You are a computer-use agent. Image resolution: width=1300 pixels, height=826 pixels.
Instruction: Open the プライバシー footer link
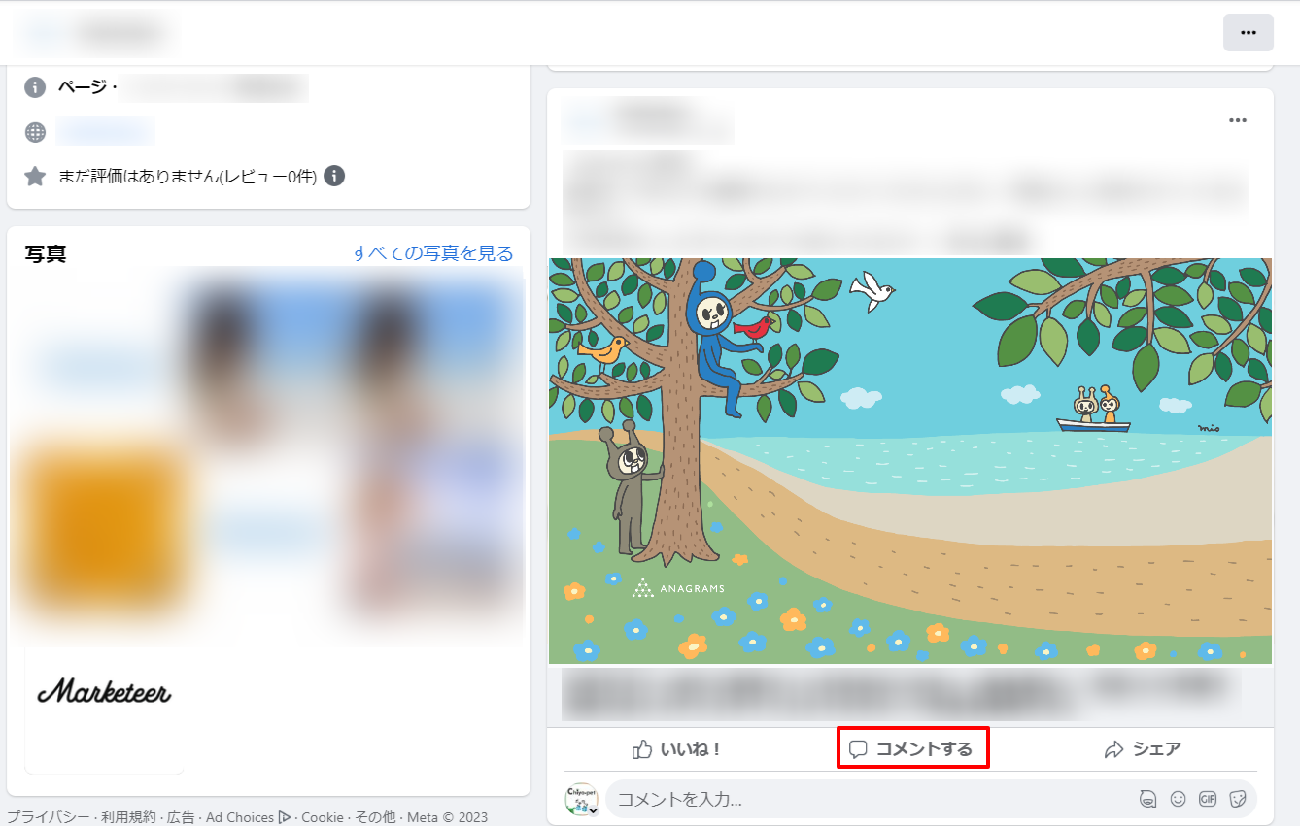pyautogui.click(x=49, y=817)
